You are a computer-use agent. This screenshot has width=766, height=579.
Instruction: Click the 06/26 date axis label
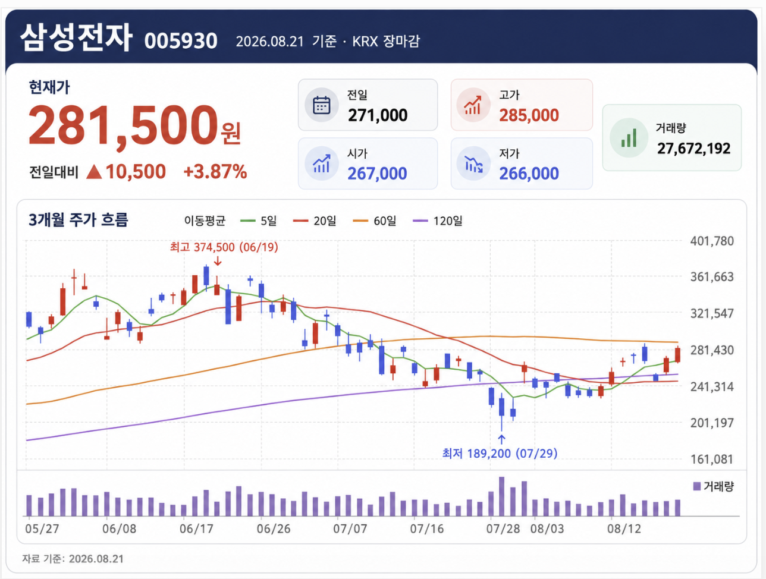pyautogui.click(x=274, y=528)
